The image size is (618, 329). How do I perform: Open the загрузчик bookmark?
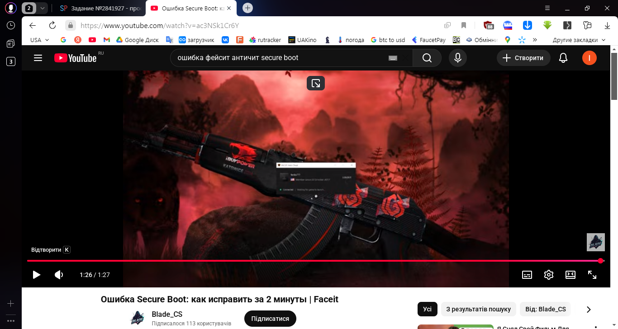[x=196, y=40]
